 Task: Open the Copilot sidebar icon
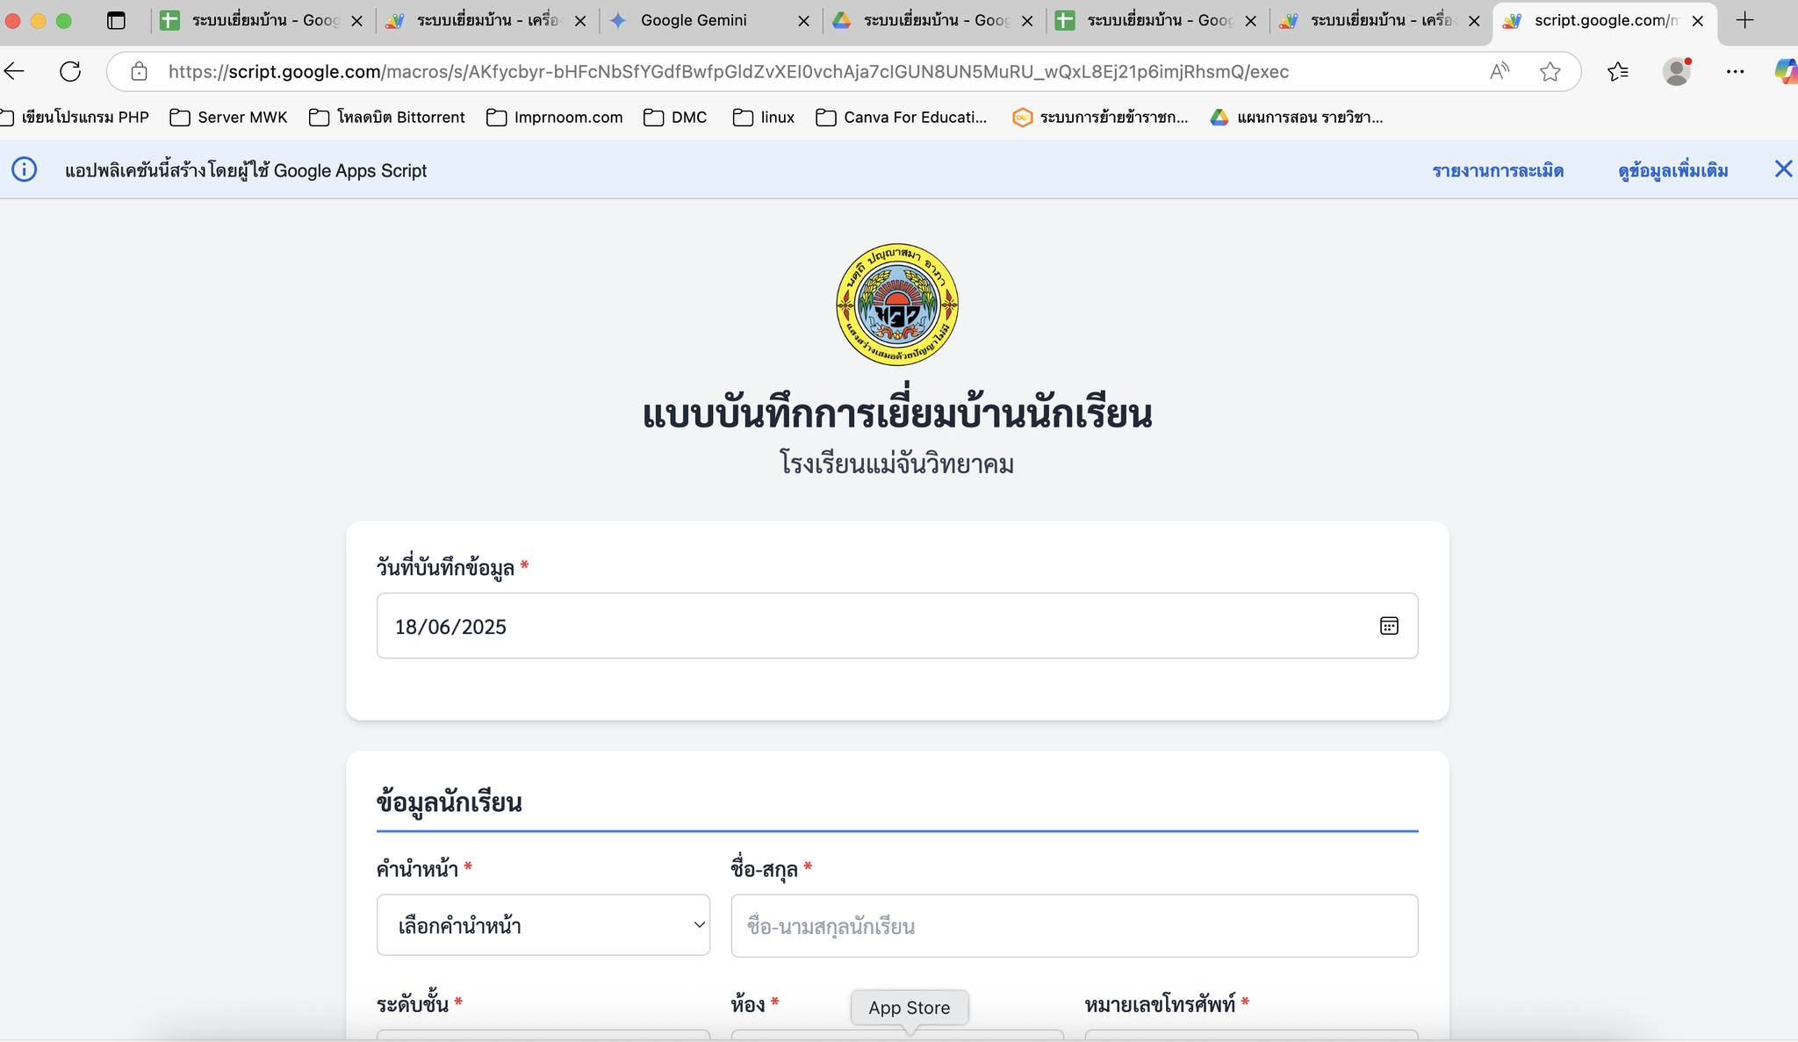click(1786, 72)
